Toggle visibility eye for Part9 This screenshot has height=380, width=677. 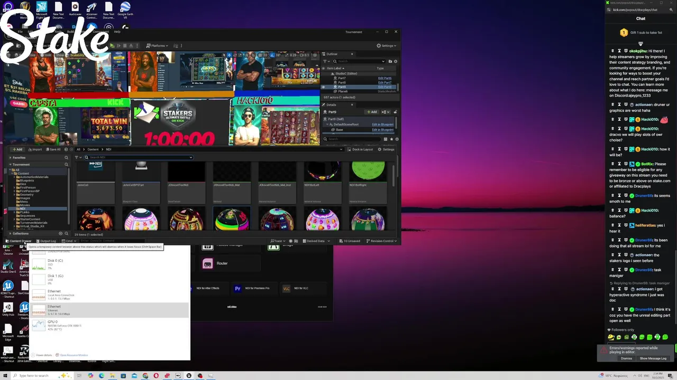[324, 87]
